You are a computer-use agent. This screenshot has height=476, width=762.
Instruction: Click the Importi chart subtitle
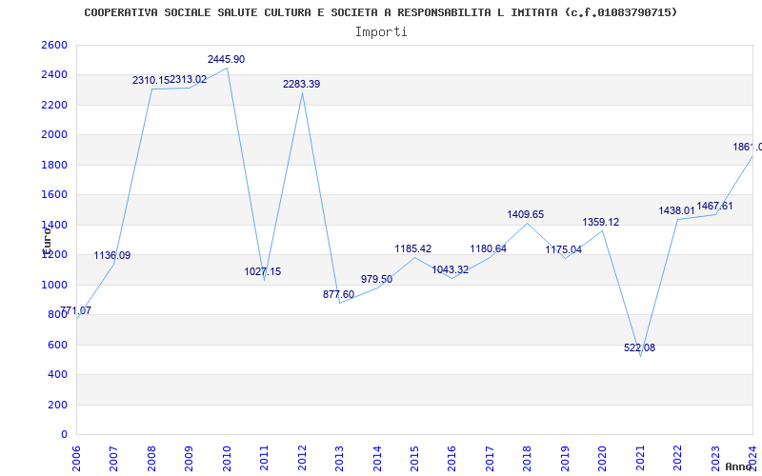click(381, 31)
